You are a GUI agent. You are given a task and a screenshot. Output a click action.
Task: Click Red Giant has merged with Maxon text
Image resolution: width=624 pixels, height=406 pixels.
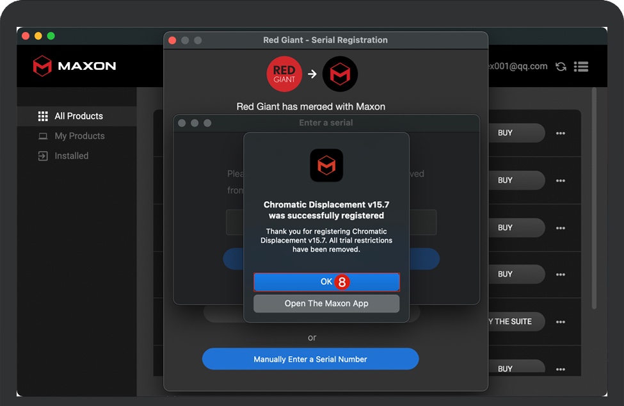click(311, 107)
